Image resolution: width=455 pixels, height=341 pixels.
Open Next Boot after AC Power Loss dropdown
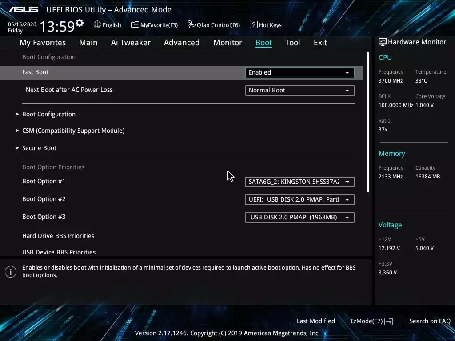tap(299, 91)
